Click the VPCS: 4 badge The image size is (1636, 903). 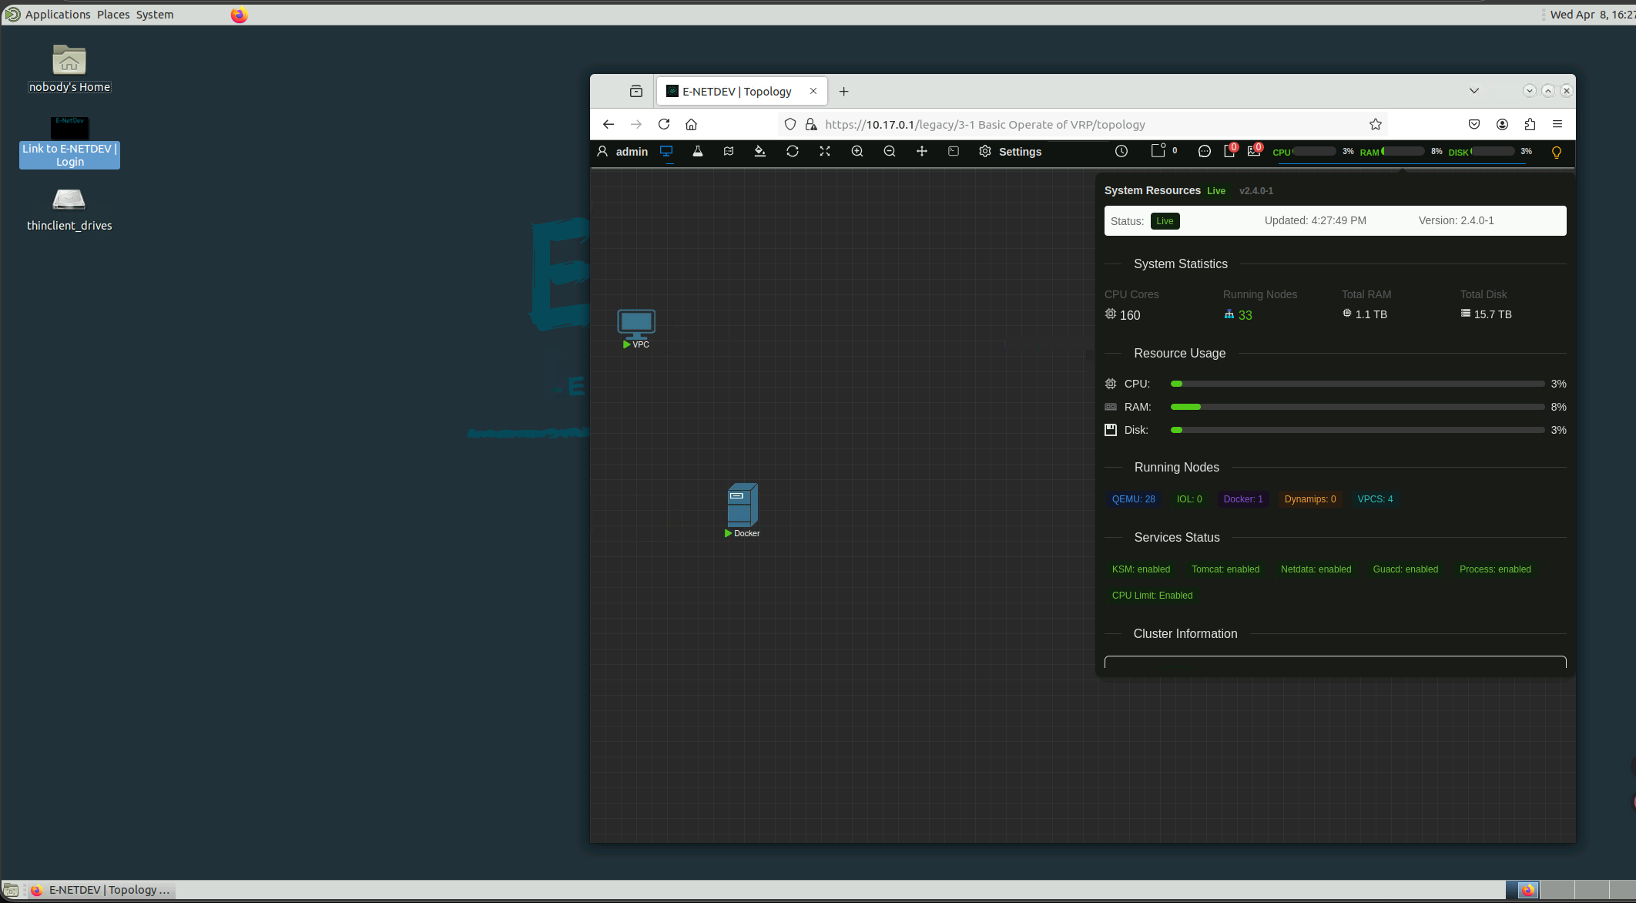coord(1375,499)
